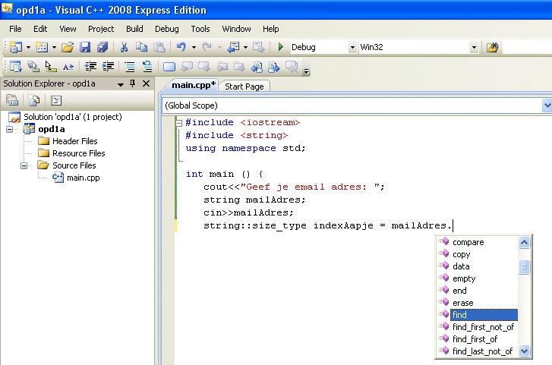552x365 pixels.
Task: Choose find from the autocomplete list
Action: pos(461,315)
